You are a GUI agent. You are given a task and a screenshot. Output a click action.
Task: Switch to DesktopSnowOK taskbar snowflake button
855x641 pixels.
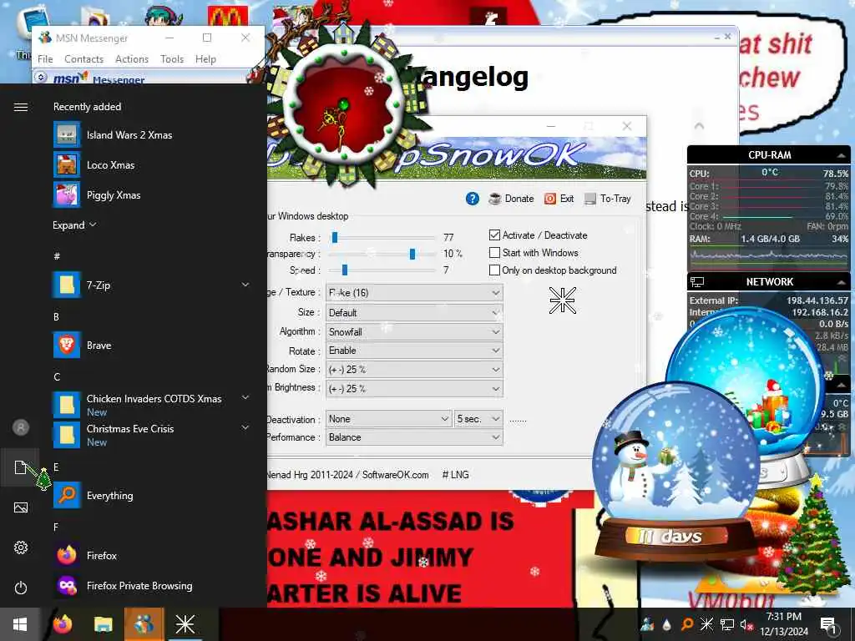coord(185,624)
